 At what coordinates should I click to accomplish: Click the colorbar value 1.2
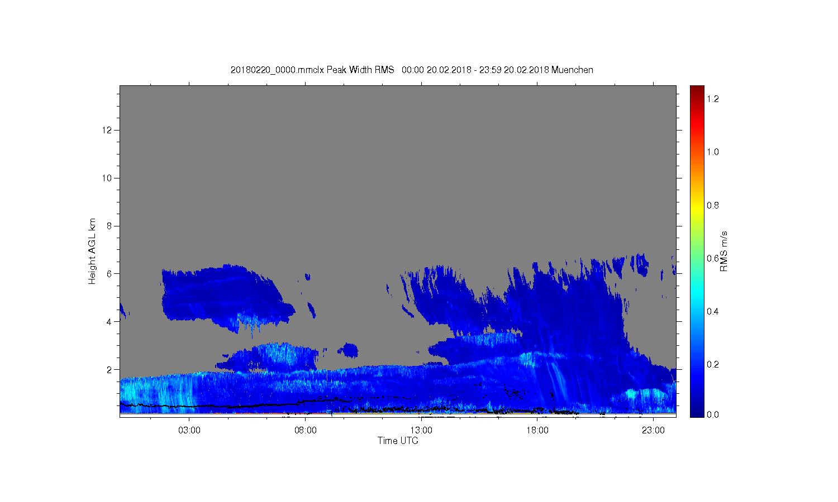pyautogui.click(x=713, y=99)
